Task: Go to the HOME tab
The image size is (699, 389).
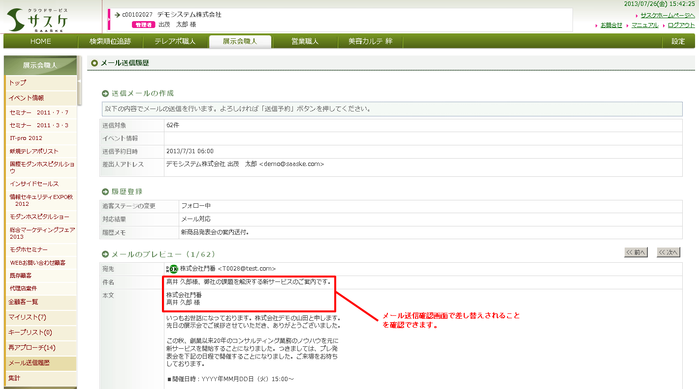Action: click(x=40, y=41)
